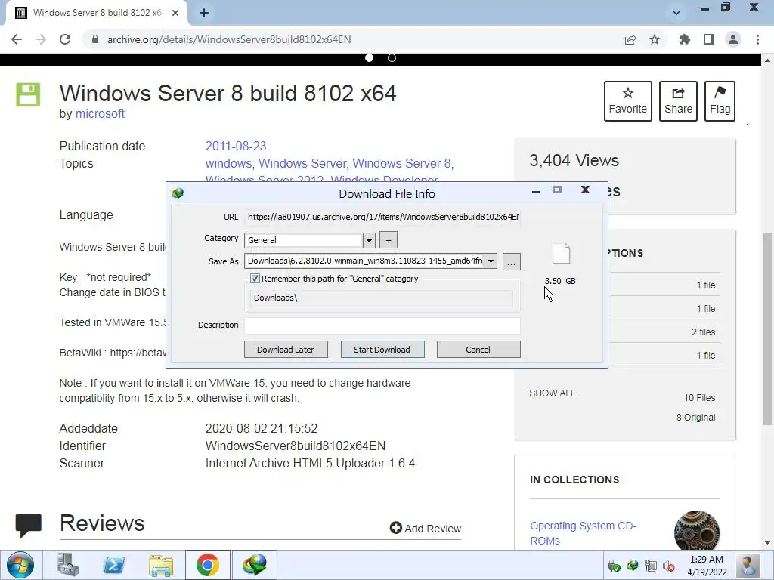This screenshot has height=580, width=774.
Task: Reload the archive.org page
Action: pyautogui.click(x=65, y=39)
